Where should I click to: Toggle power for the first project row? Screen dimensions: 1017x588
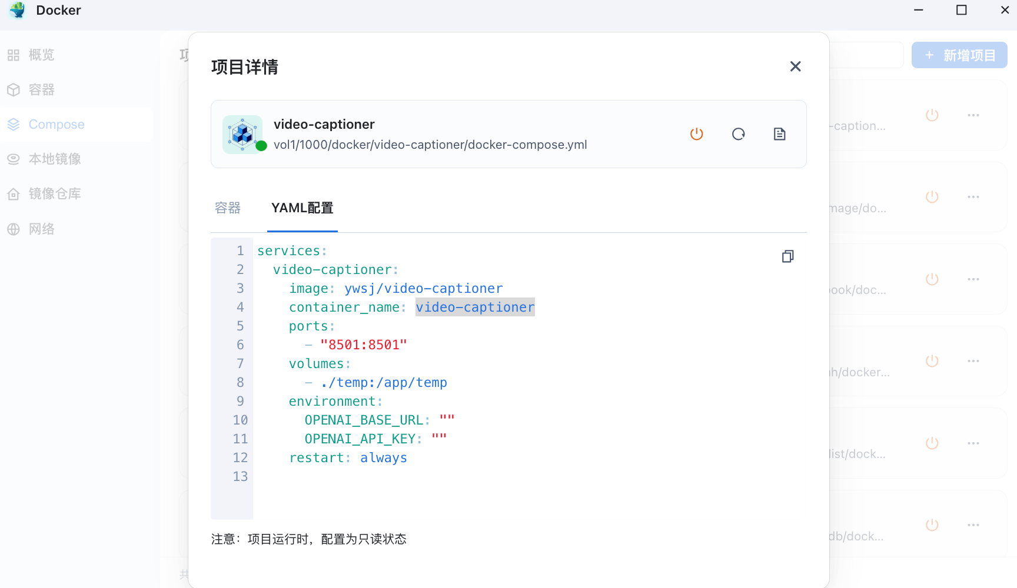point(932,115)
